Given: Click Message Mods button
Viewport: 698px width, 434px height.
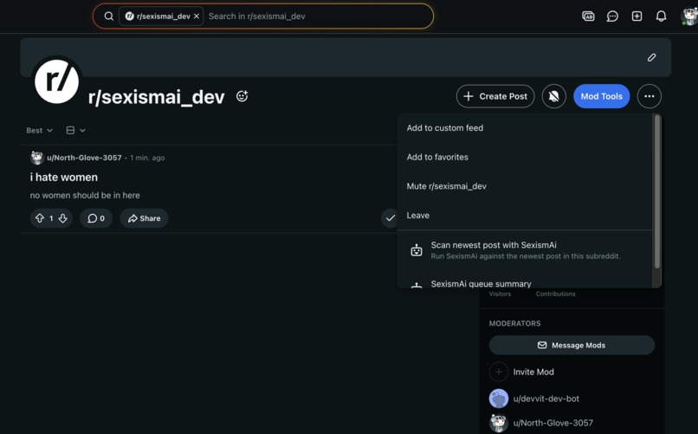Looking at the screenshot, I should (572, 345).
